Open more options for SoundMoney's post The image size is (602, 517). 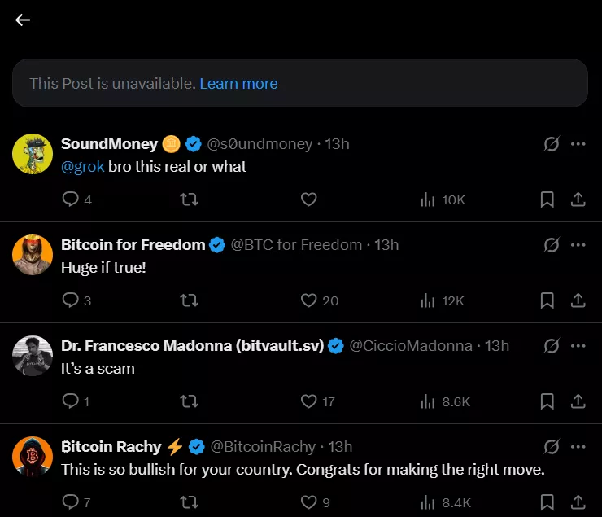click(x=578, y=144)
